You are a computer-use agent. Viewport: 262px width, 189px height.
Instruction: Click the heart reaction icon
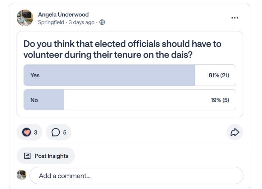pos(27,132)
